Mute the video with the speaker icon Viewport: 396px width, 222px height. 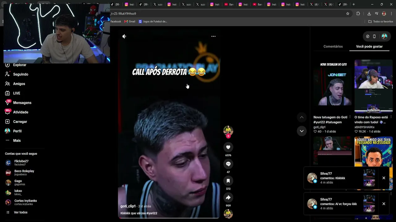tap(124, 36)
